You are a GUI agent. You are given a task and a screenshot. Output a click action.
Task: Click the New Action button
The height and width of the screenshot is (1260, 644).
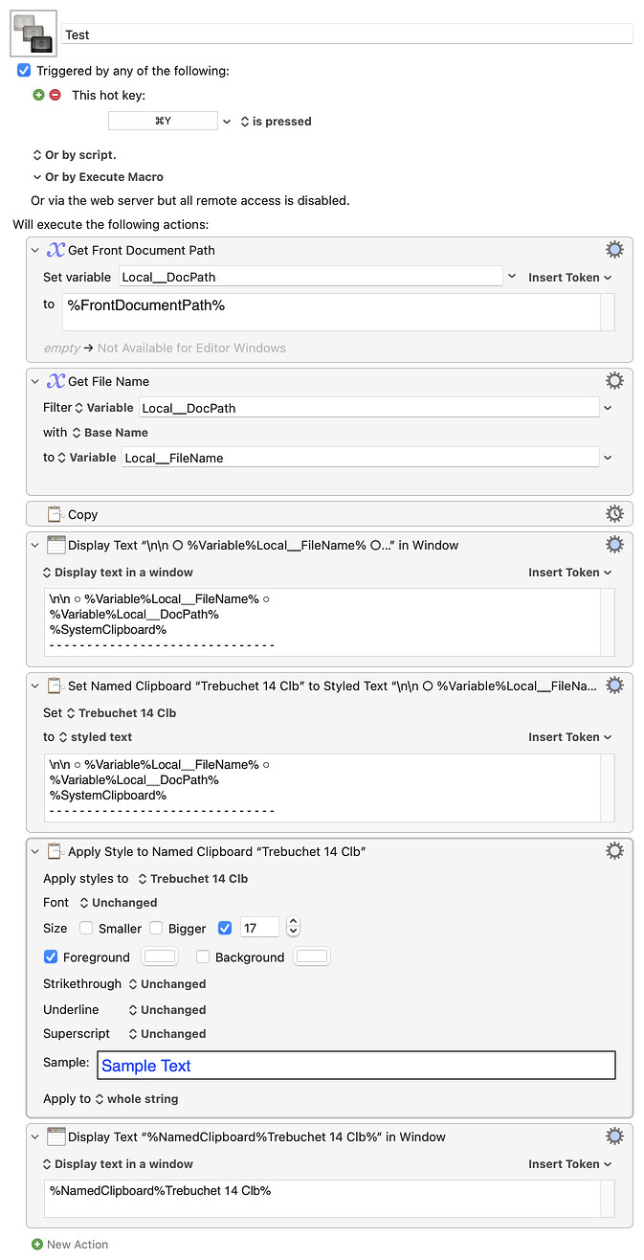tap(69, 1244)
